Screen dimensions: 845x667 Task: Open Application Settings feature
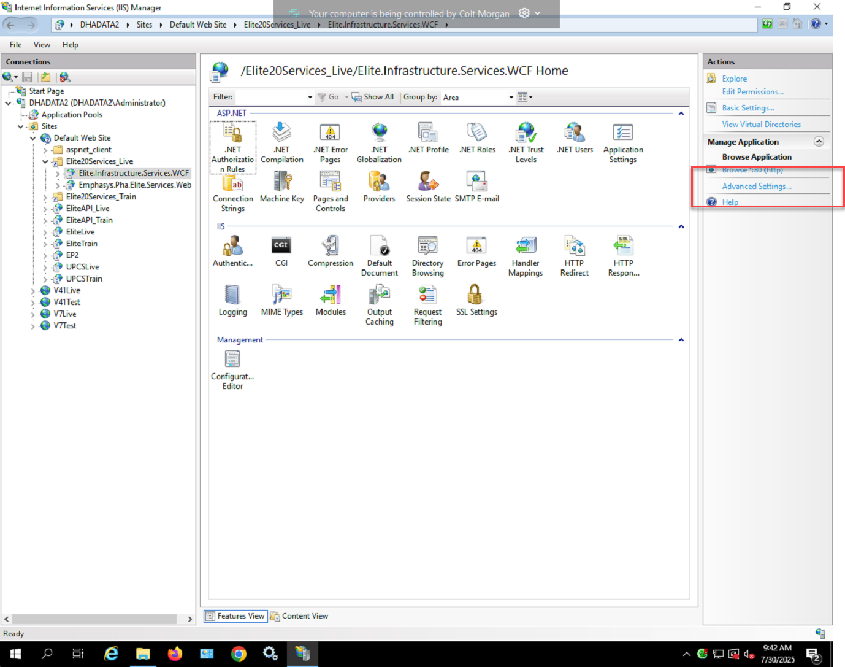[x=623, y=142]
